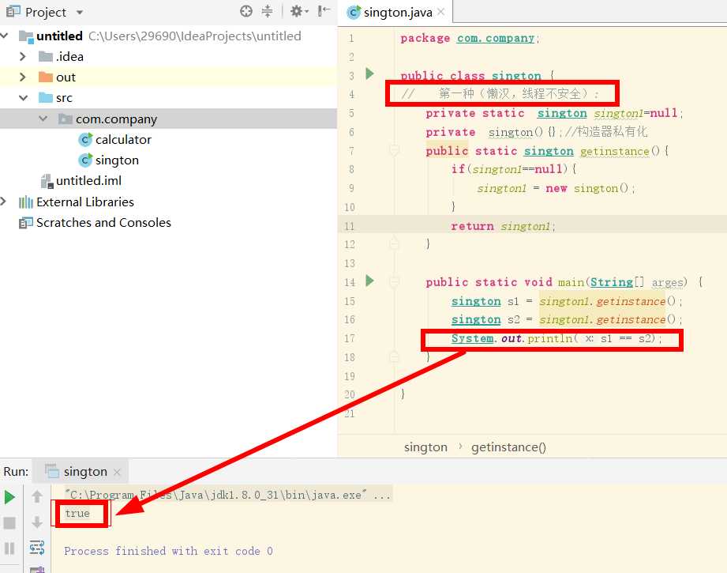Open the Project panel settings gear

click(x=299, y=11)
